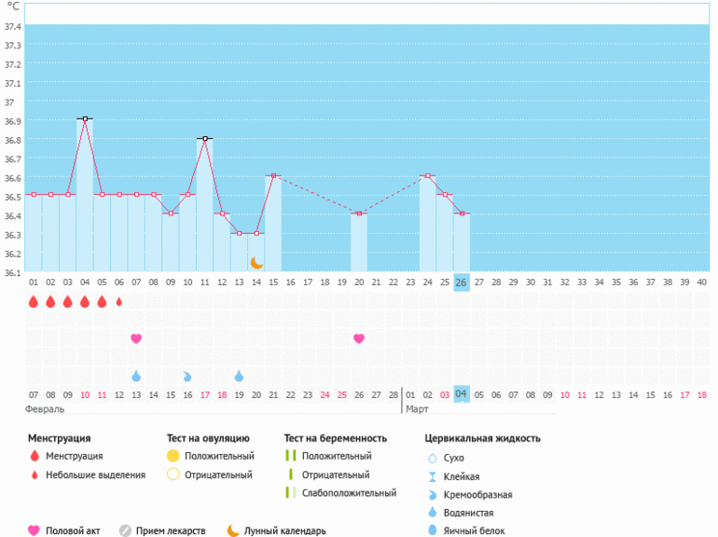Select the 36.9 peak point on day 04

coord(85,119)
